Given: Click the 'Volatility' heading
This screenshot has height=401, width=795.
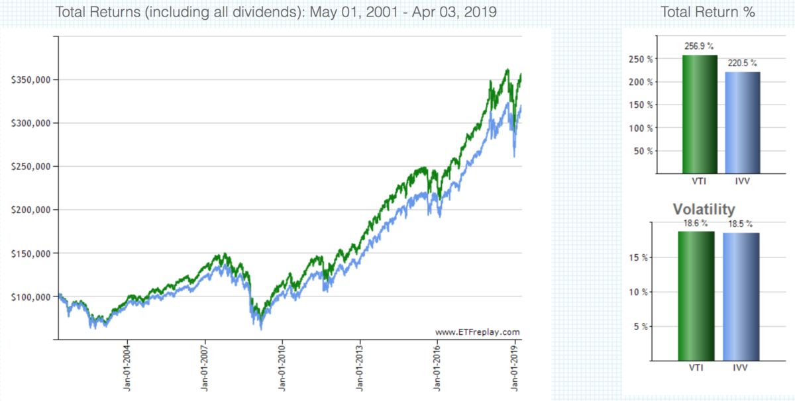Looking at the screenshot, I should pos(704,209).
